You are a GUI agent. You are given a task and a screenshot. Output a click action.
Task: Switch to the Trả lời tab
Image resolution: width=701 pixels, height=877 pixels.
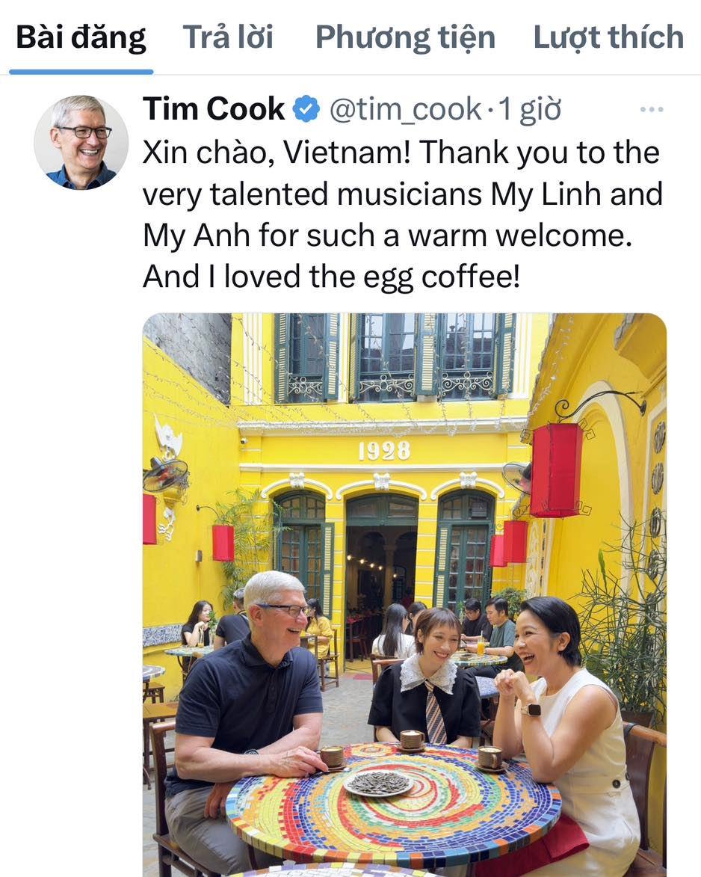coord(227,37)
